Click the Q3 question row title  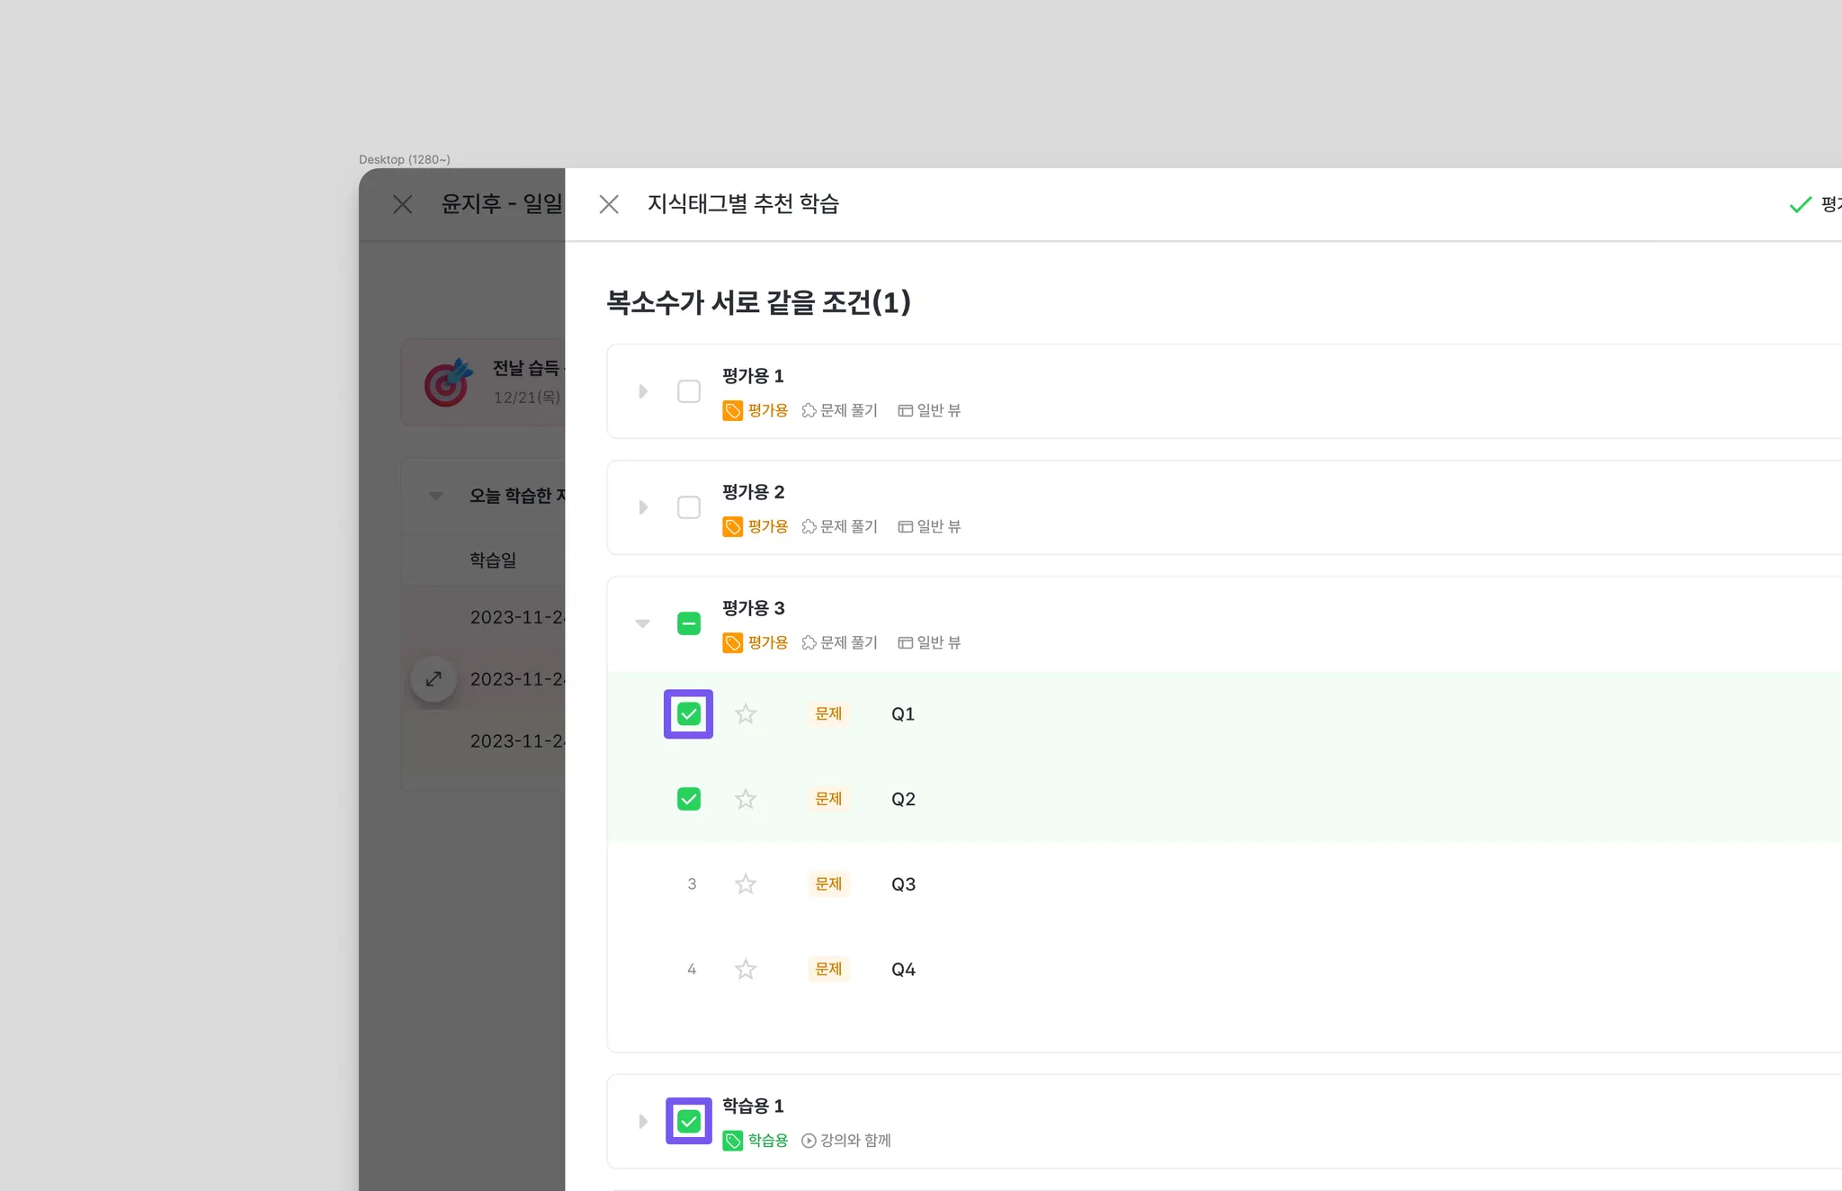(903, 884)
